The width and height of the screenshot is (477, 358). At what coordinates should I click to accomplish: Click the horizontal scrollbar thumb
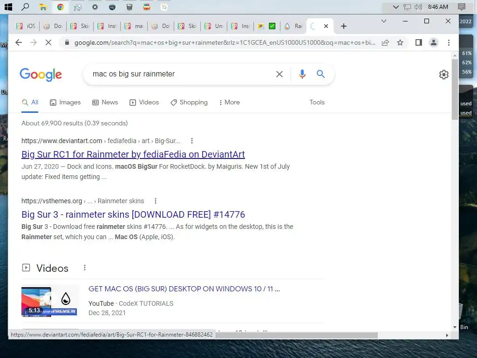[x=297, y=335]
